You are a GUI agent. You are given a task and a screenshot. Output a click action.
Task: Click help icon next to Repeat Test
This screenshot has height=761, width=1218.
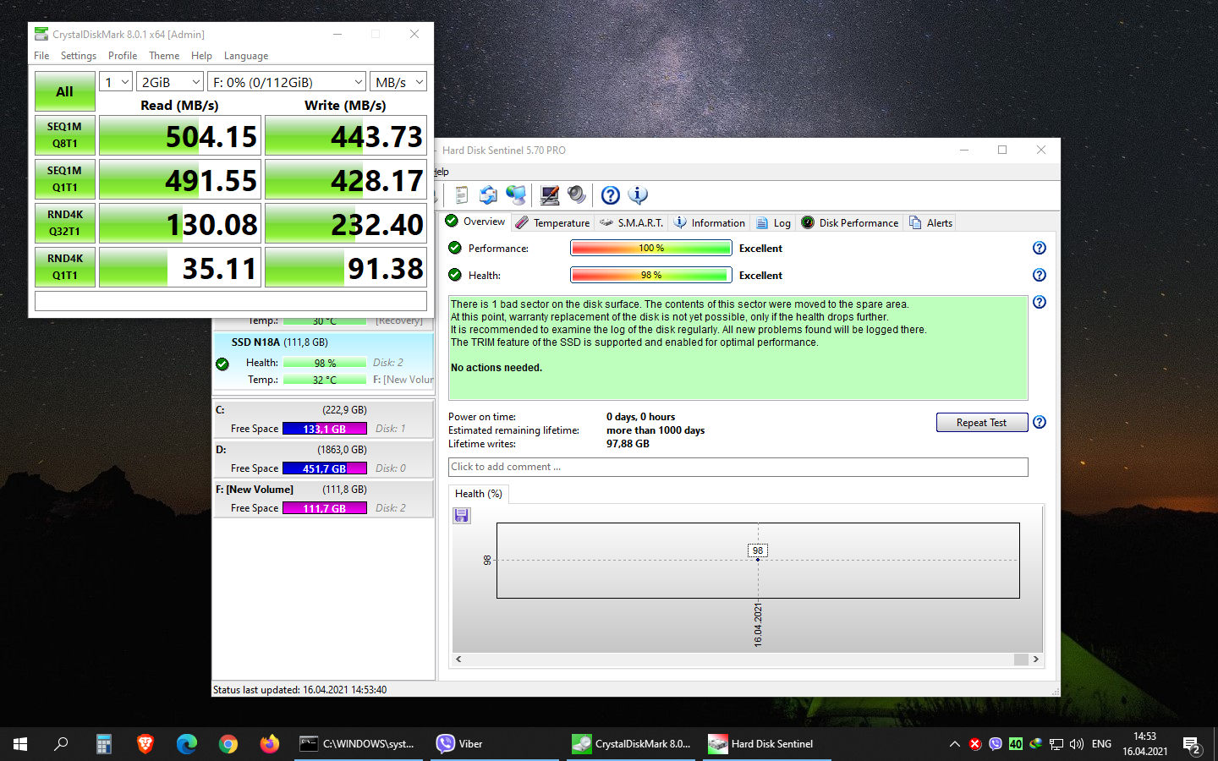(1040, 422)
